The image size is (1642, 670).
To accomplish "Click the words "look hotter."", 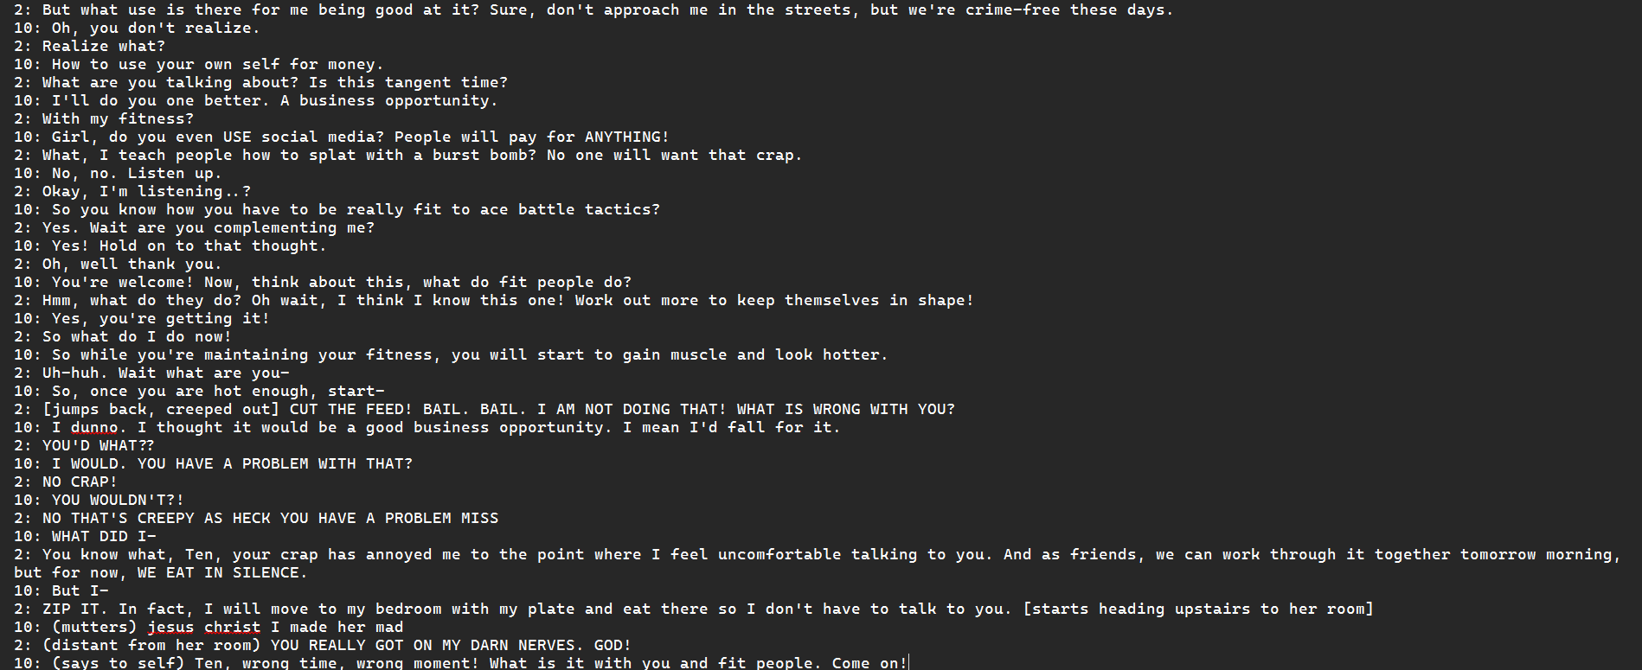I will [x=831, y=354].
